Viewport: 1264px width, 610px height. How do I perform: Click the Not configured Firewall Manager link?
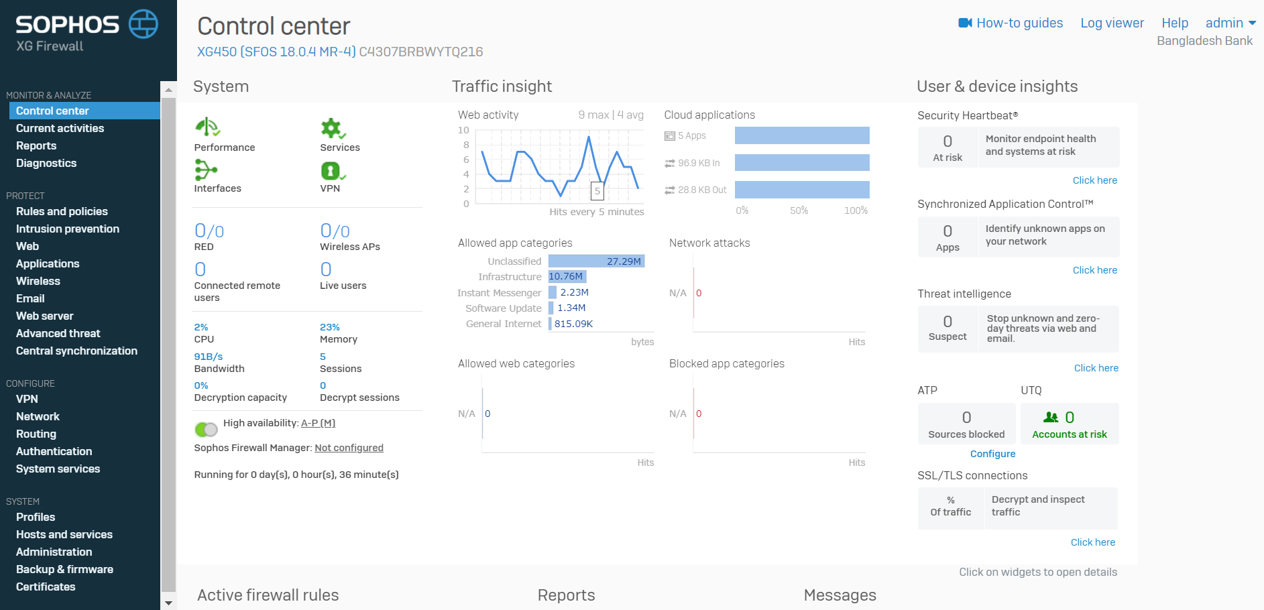click(x=349, y=448)
